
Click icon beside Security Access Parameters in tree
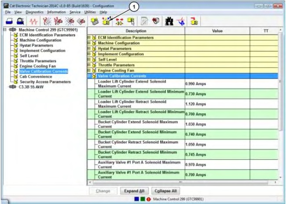(x=16, y=82)
